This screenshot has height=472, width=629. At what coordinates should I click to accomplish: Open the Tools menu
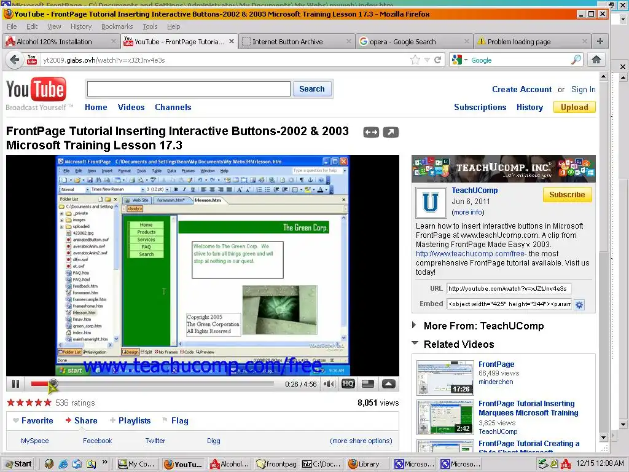150,26
